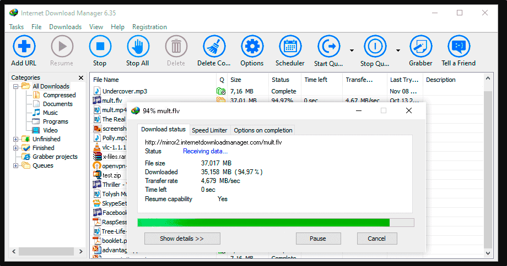Click the Show details >> button
Image resolution: width=507 pixels, height=266 pixels.
(182, 239)
